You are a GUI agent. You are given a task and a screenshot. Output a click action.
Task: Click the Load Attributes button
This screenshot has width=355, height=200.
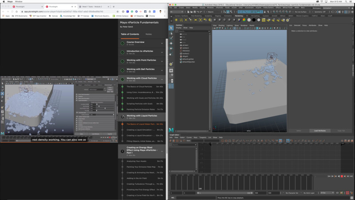click(x=320, y=131)
